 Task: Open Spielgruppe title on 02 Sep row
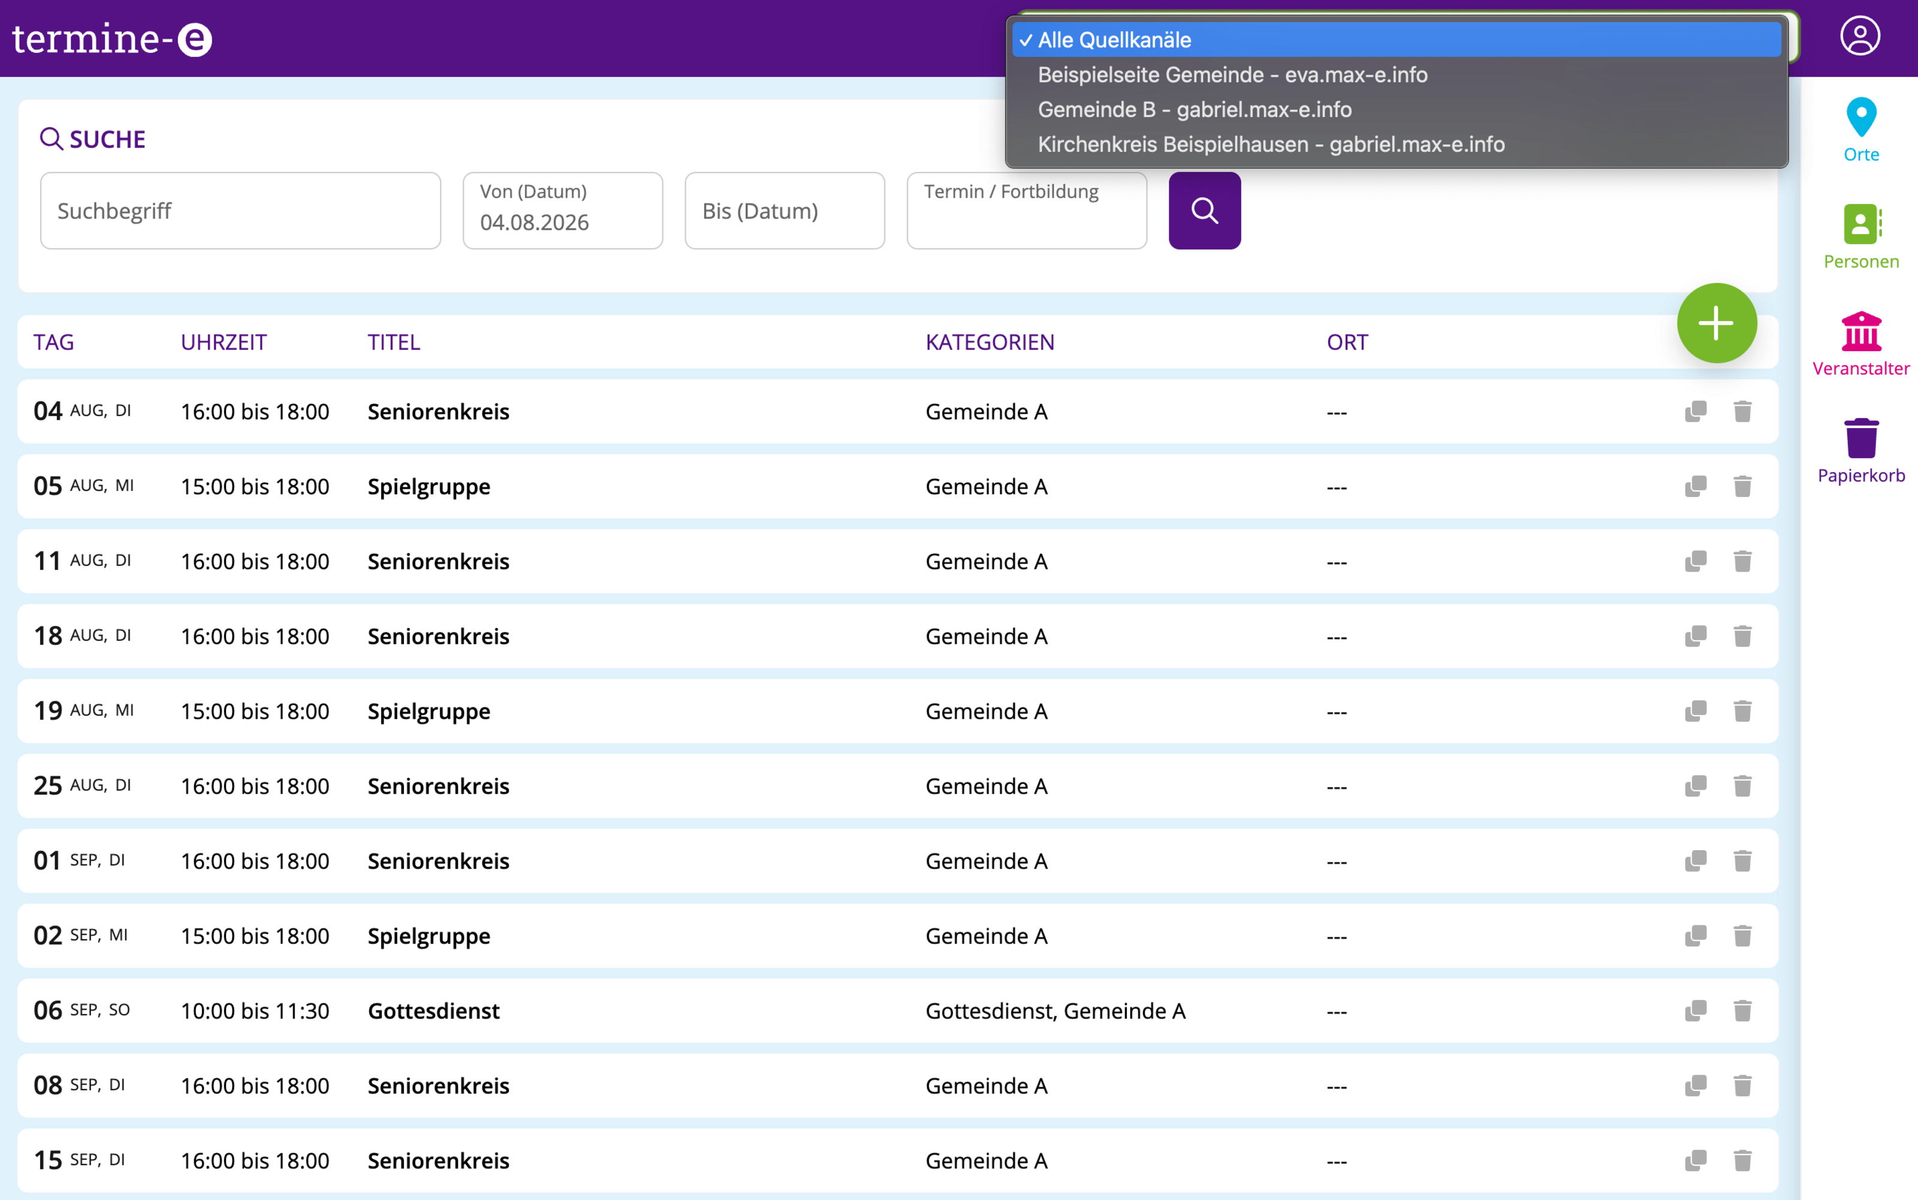429,936
